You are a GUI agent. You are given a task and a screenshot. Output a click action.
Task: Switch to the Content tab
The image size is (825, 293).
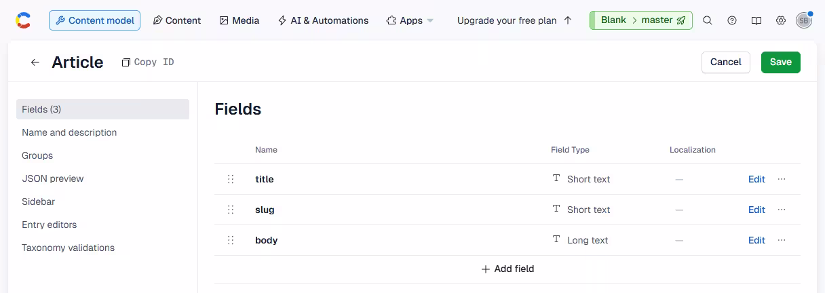click(x=177, y=20)
